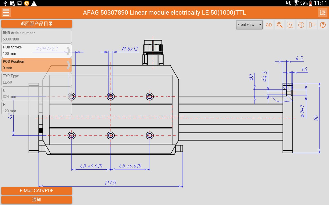
Task: Tap the Wi-Fi status icon
Action: point(296,3)
